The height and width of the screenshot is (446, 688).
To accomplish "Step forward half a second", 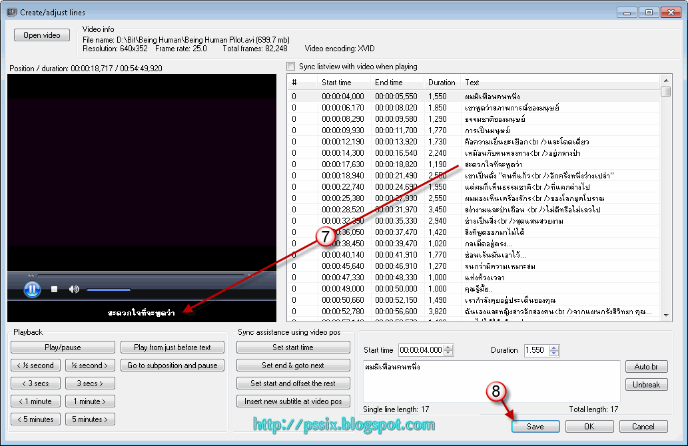I will coord(90,365).
